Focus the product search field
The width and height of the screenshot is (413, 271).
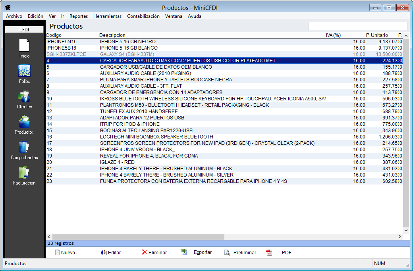coord(358,26)
